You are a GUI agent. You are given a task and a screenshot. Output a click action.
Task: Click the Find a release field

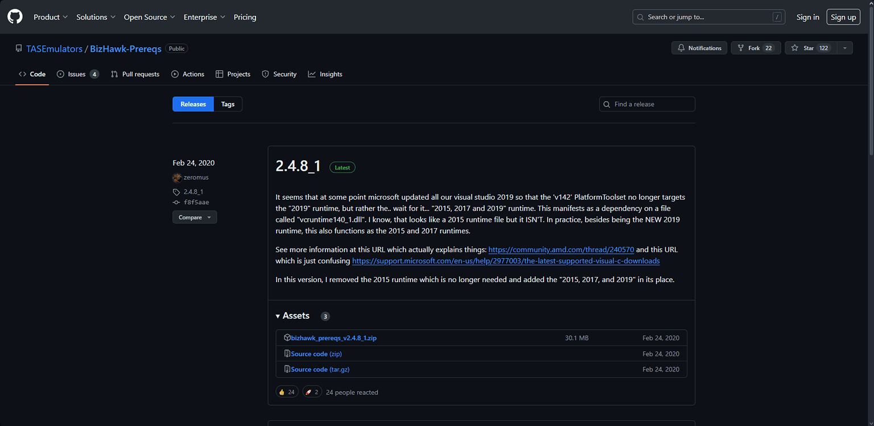[x=647, y=104]
